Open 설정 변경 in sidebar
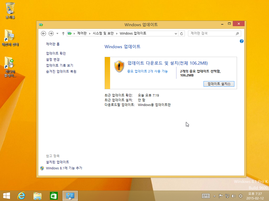This screenshot has width=269, height=201. pyautogui.click(x=53, y=59)
